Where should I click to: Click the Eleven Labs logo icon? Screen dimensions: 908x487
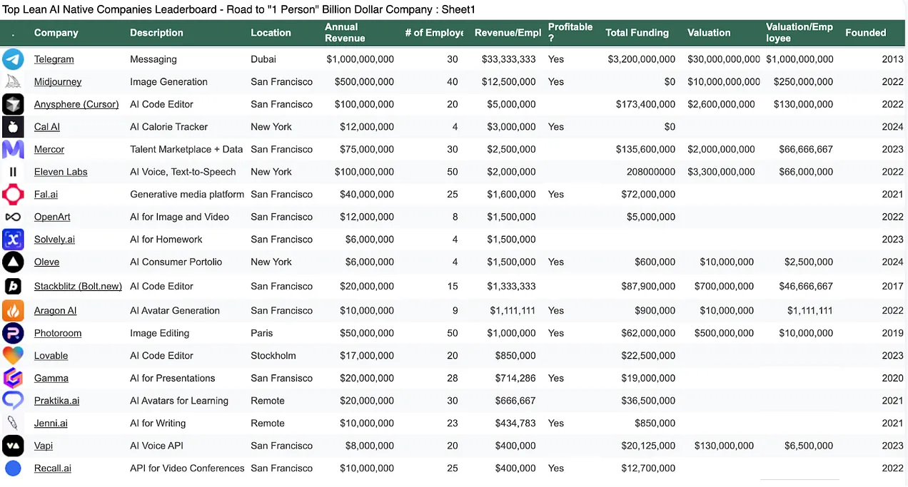(x=13, y=172)
